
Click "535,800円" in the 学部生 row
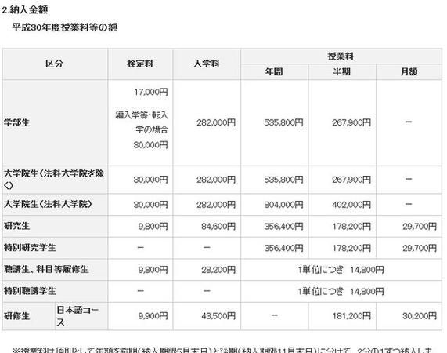click(x=283, y=123)
